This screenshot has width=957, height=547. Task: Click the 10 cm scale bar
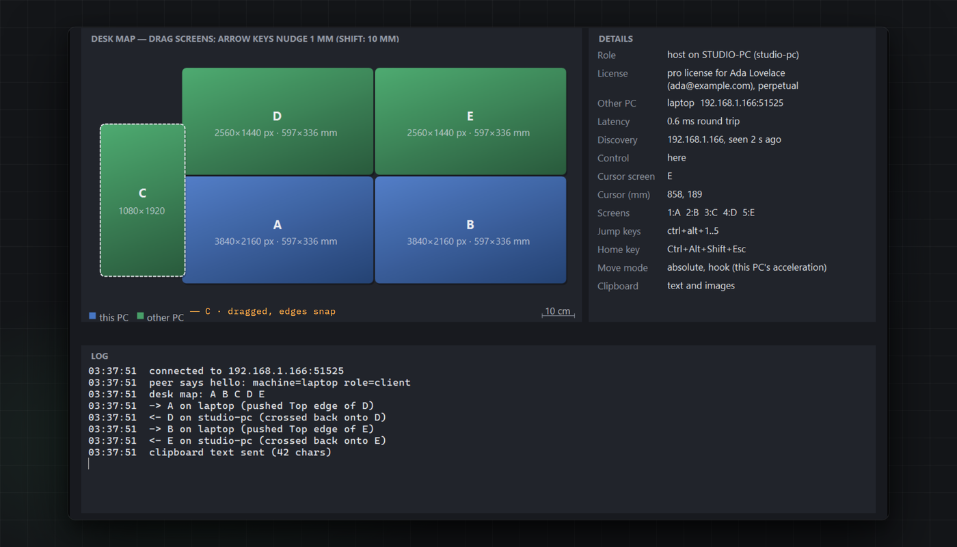pos(558,312)
